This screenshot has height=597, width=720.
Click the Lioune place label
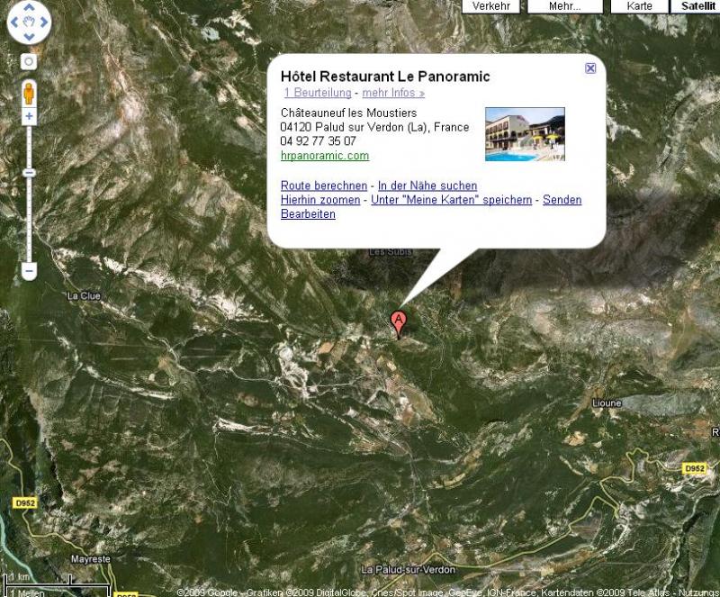click(607, 403)
